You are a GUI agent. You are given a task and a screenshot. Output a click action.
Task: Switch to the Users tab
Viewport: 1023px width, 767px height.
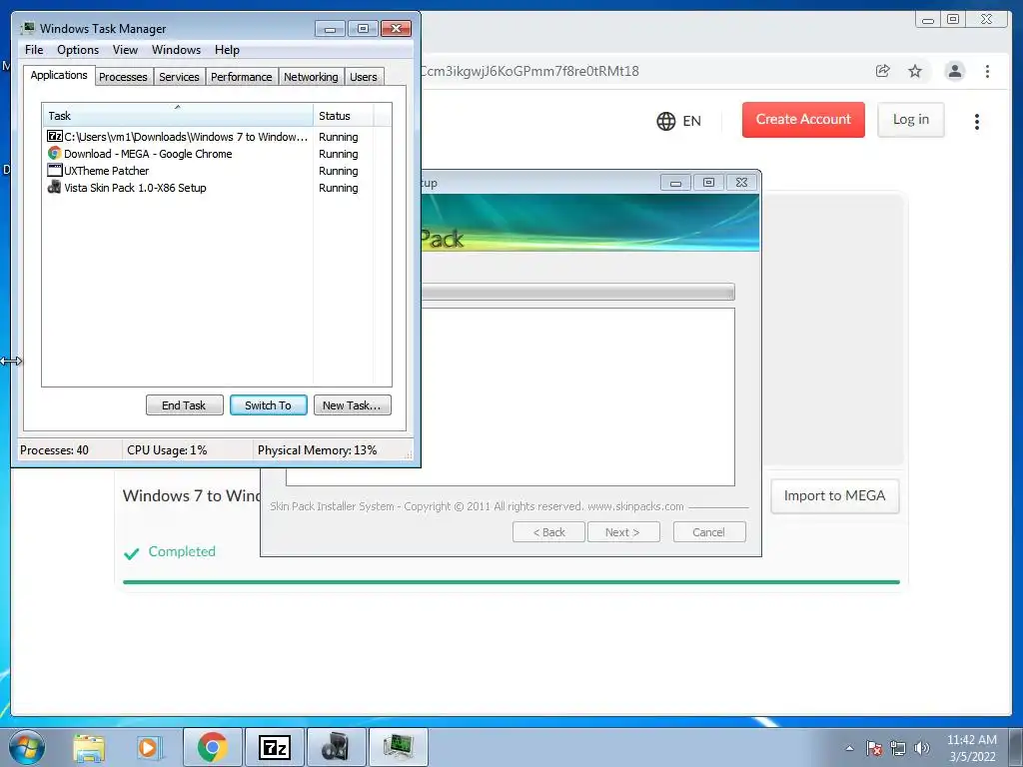(364, 77)
